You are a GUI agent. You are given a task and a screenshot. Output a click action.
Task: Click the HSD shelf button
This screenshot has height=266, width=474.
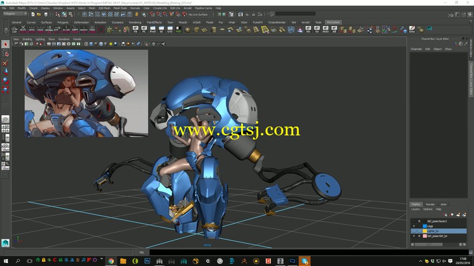click(179, 29)
